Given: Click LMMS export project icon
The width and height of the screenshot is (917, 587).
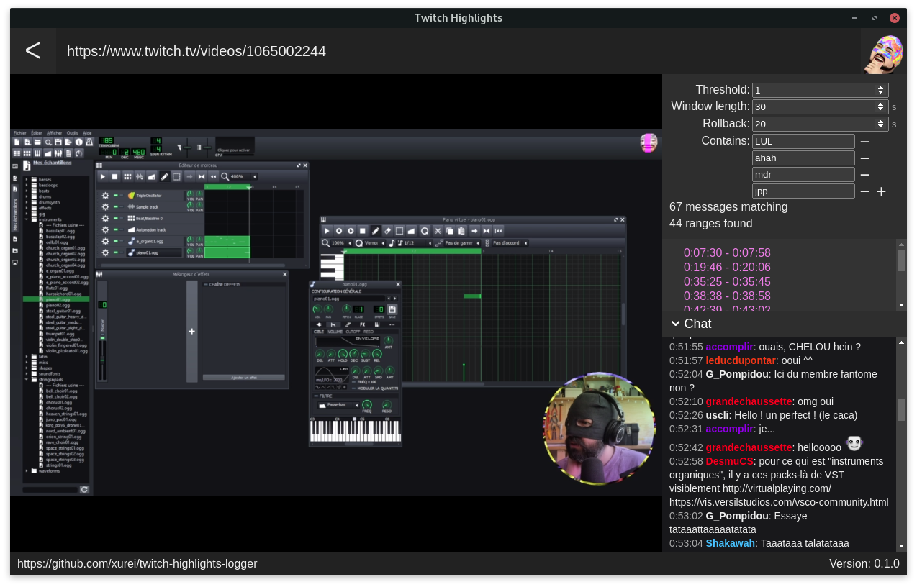Looking at the screenshot, I should click(x=68, y=142).
